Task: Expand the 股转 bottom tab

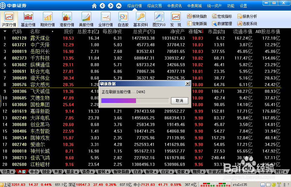Action: click(103, 172)
